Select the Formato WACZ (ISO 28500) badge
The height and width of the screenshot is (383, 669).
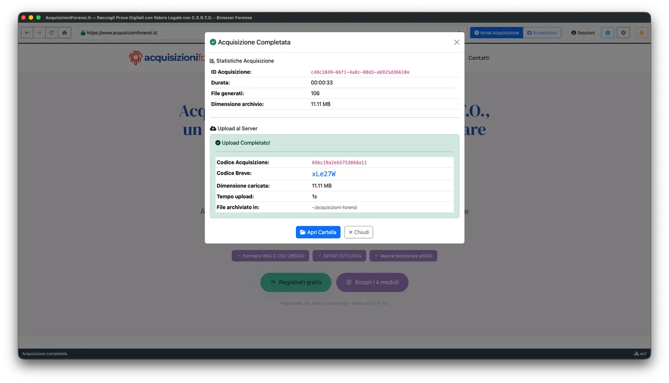tap(270, 256)
